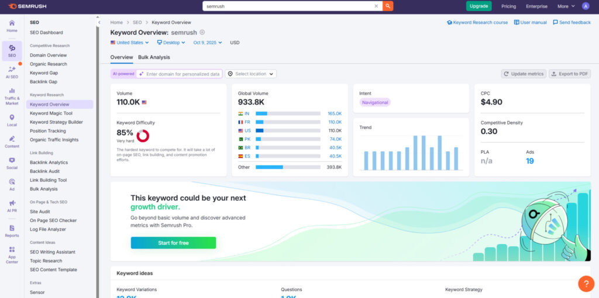Collapse the SEO sidebar panel arrow
The image size is (599, 298).
(99, 22)
